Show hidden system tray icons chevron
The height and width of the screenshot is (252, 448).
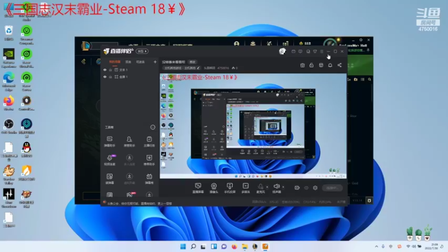376,246
